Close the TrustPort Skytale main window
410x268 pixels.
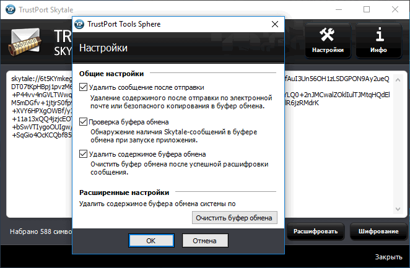tap(395, 10)
